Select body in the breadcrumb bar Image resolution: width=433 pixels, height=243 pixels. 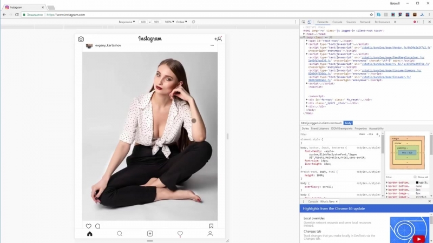[348, 123]
